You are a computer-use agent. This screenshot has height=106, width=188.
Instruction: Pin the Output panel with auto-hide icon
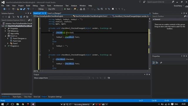point(147,74)
